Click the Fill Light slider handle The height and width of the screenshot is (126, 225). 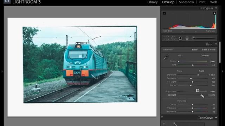(192, 82)
